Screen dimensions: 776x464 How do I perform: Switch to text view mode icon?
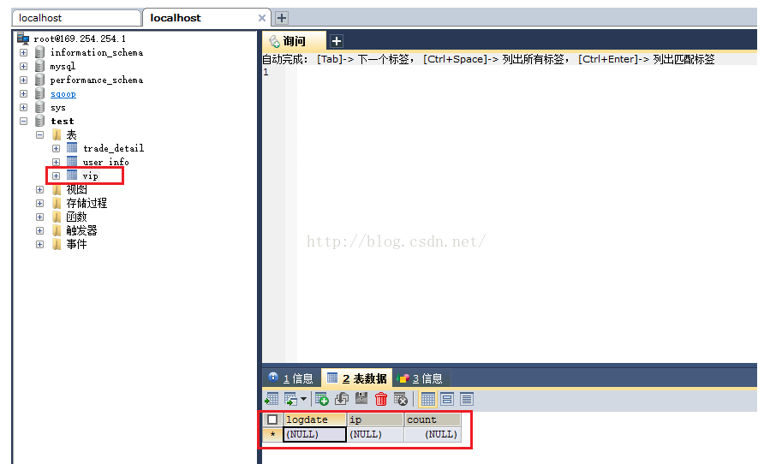pyautogui.click(x=467, y=399)
